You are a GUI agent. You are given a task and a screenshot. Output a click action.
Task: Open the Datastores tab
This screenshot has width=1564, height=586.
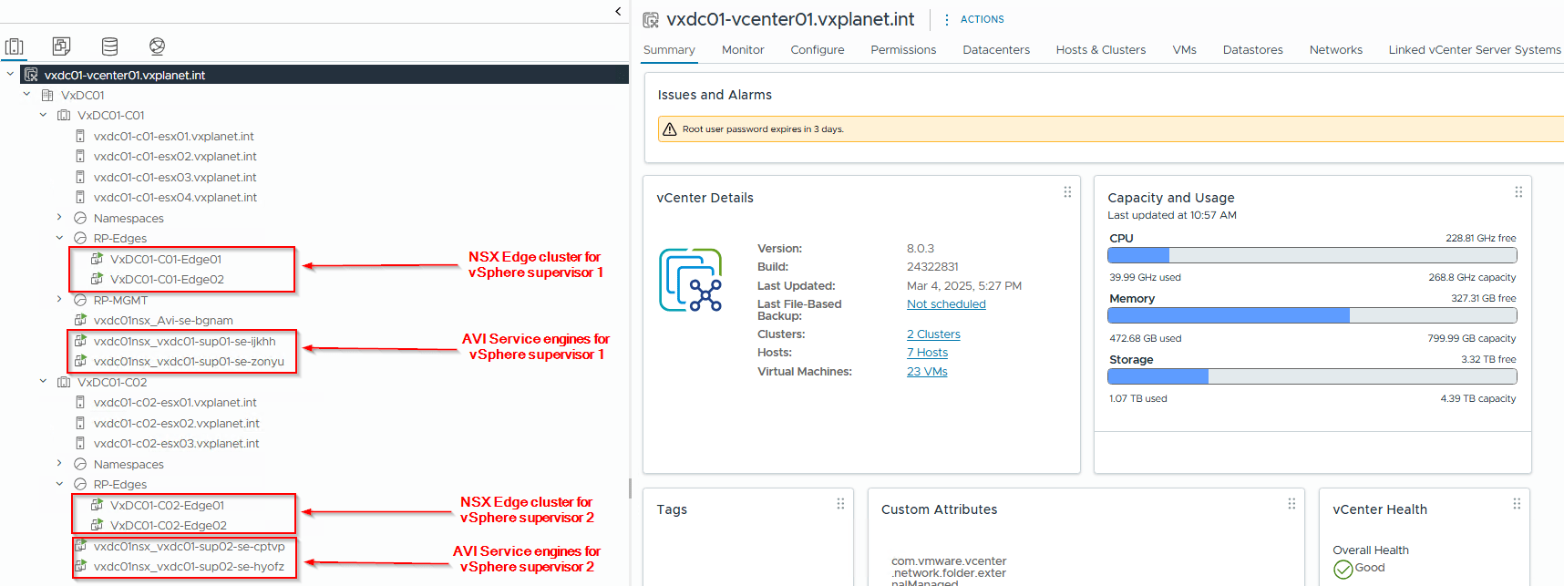coord(1253,50)
